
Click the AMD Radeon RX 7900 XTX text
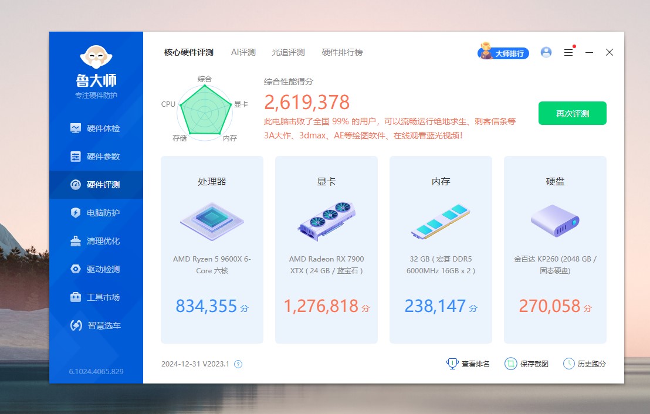click(x=327, y=265)
